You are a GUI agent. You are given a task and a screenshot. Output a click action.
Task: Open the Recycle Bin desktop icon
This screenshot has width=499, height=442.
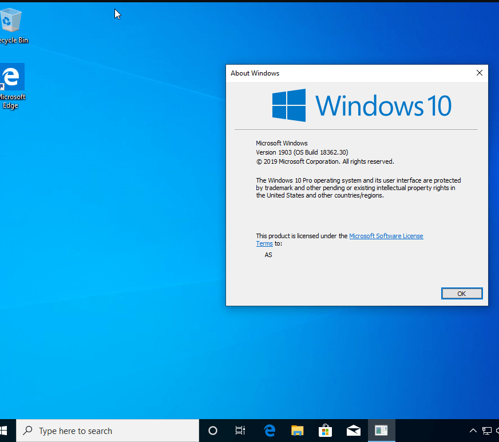pyautogui.click(x=11, y=25)
